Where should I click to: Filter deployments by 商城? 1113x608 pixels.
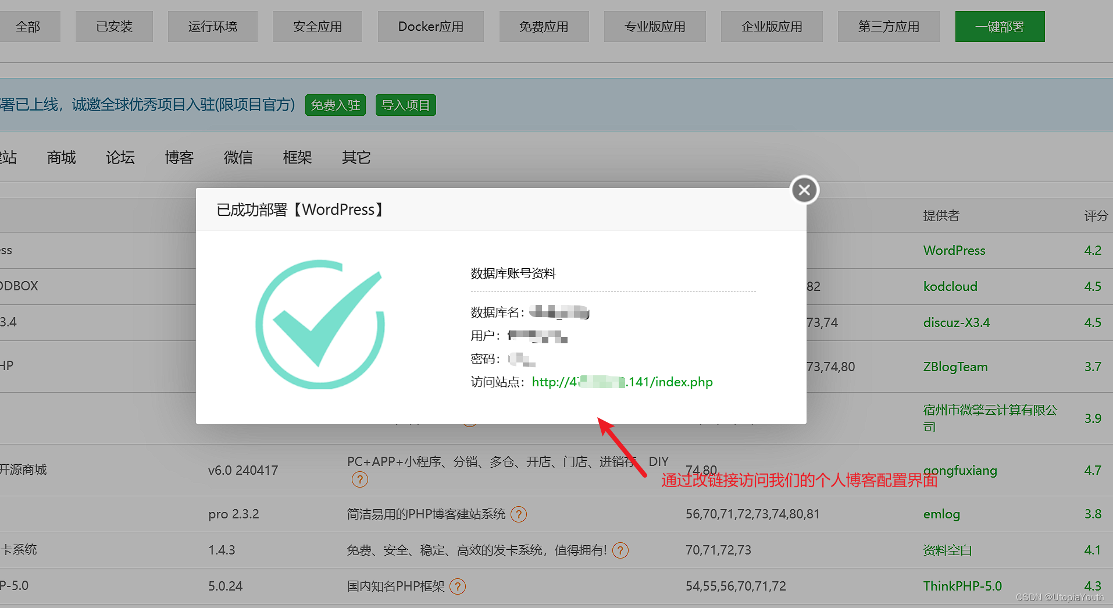point(62,157)
